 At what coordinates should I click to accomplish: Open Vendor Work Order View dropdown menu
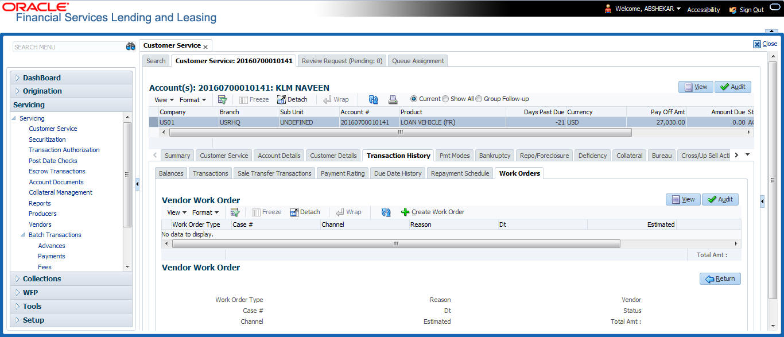176,212
